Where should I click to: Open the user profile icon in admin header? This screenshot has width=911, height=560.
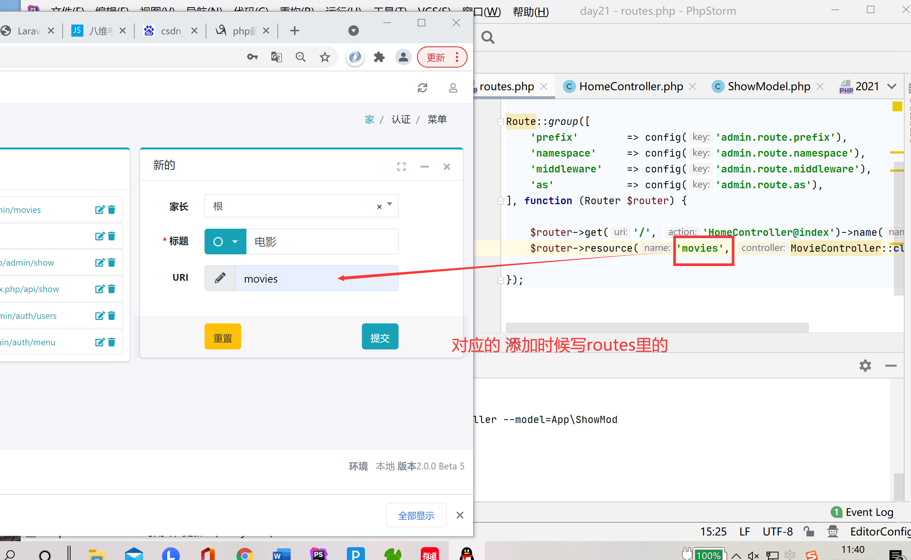453,88
